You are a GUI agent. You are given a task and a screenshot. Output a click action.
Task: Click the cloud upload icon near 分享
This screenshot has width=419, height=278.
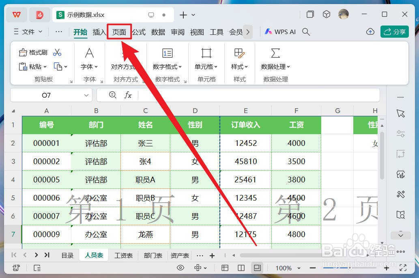click(370, 31)
